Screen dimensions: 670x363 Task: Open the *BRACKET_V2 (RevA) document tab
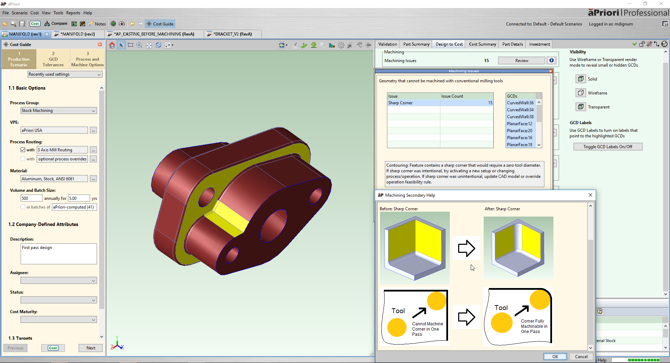tap(232, 34)
